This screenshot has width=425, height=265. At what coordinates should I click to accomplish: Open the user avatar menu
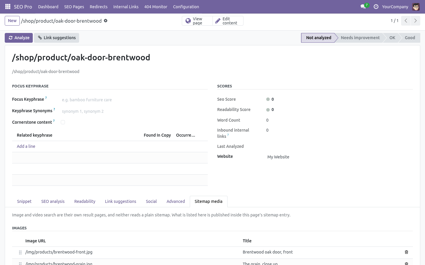coord(416,6)
